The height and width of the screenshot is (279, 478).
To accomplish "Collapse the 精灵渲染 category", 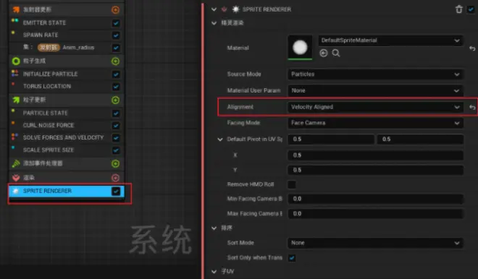I will [214, 23].
